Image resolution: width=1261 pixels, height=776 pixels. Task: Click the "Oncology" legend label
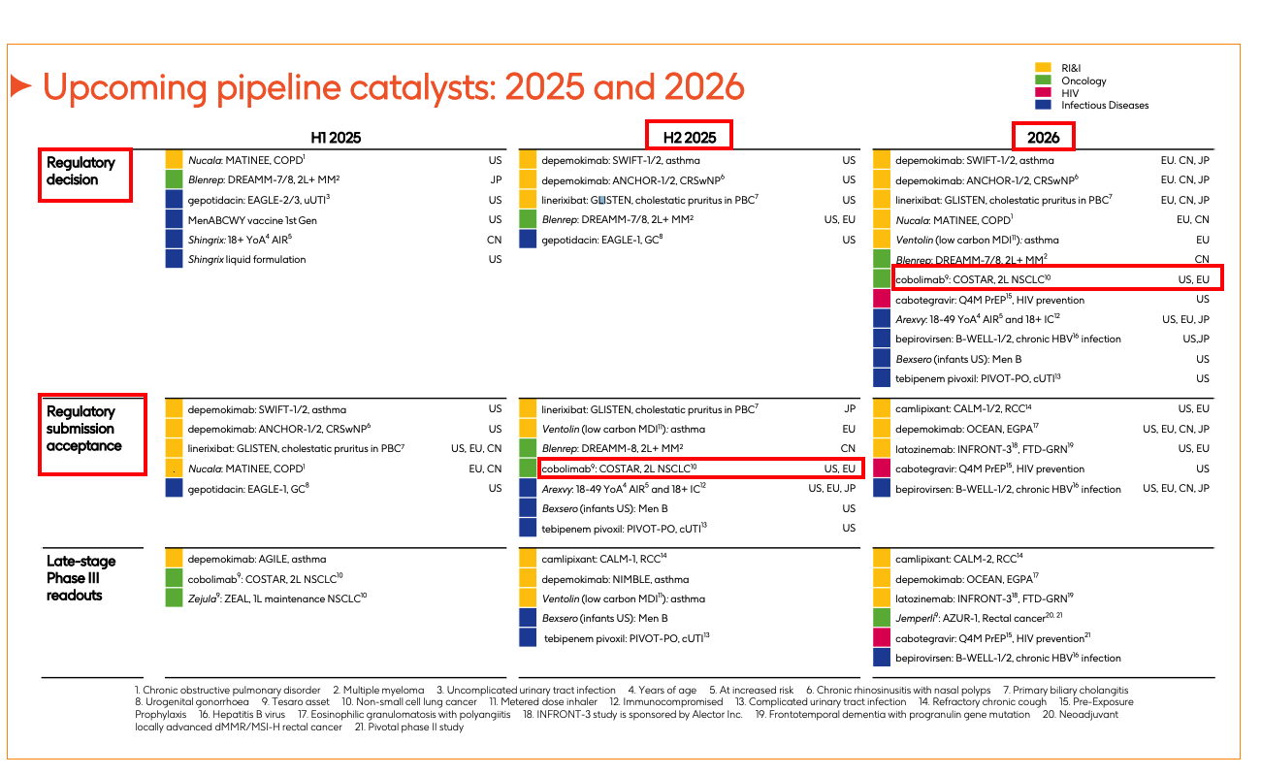(1083, 81)
